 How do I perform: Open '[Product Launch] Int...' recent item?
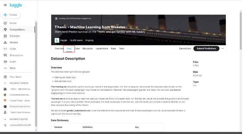(20, 106)
